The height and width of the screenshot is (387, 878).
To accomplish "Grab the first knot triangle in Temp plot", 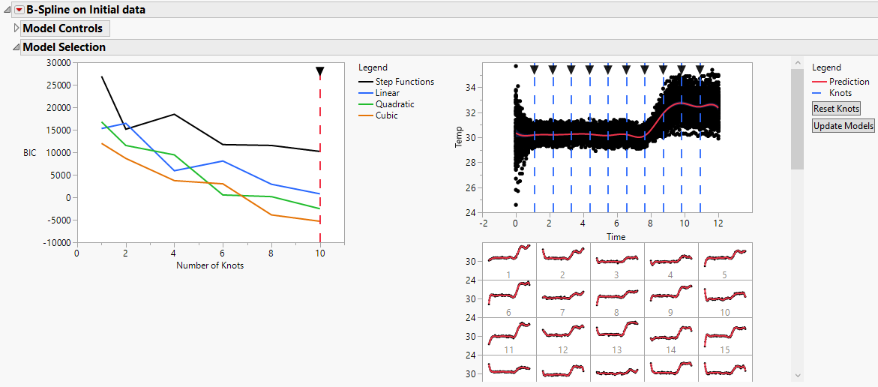I will pyautogui.click(x=535, y=70).
